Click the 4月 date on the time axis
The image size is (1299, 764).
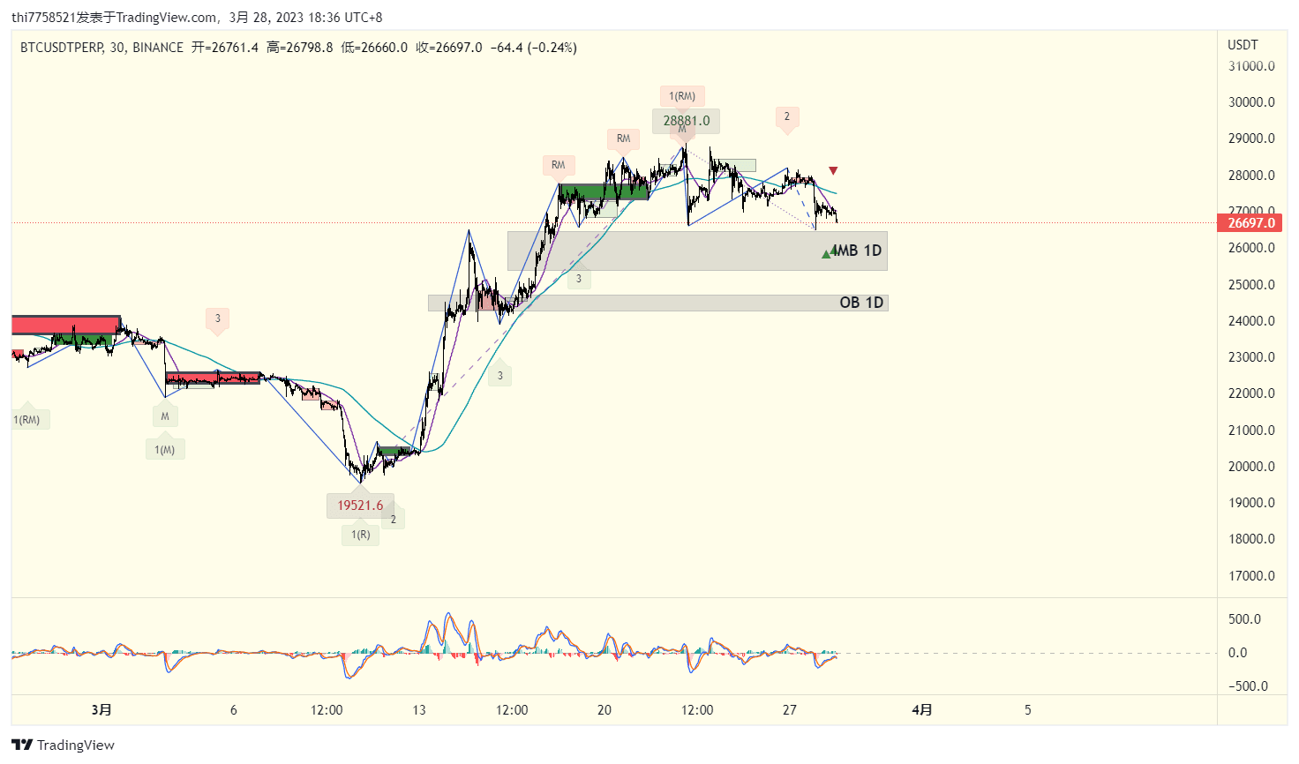(x=922, y=710)
